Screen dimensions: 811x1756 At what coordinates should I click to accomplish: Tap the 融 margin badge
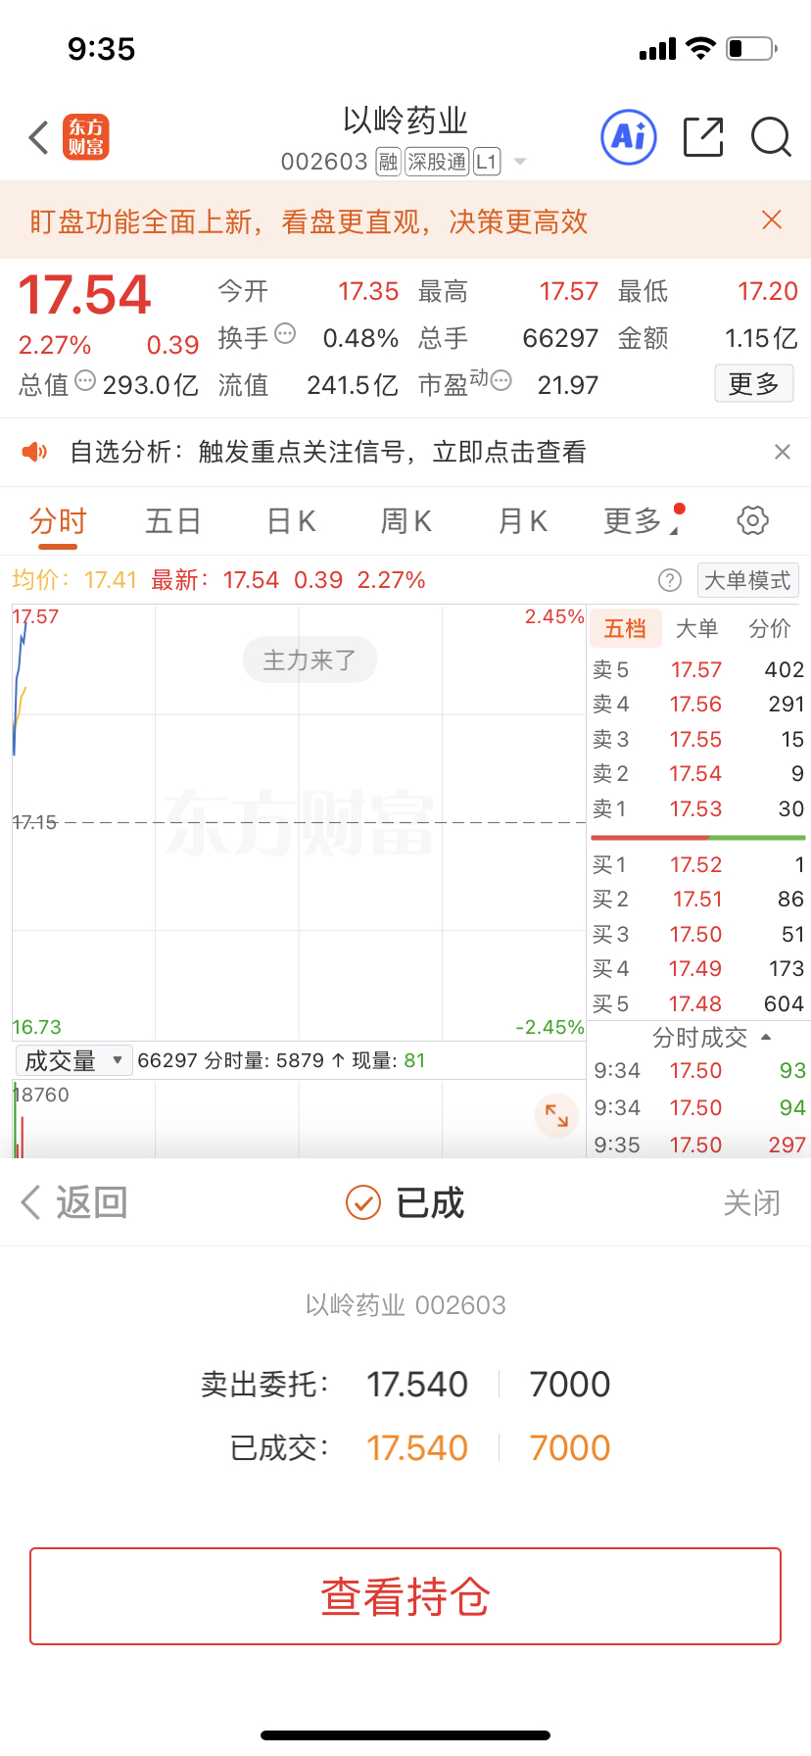388,162
